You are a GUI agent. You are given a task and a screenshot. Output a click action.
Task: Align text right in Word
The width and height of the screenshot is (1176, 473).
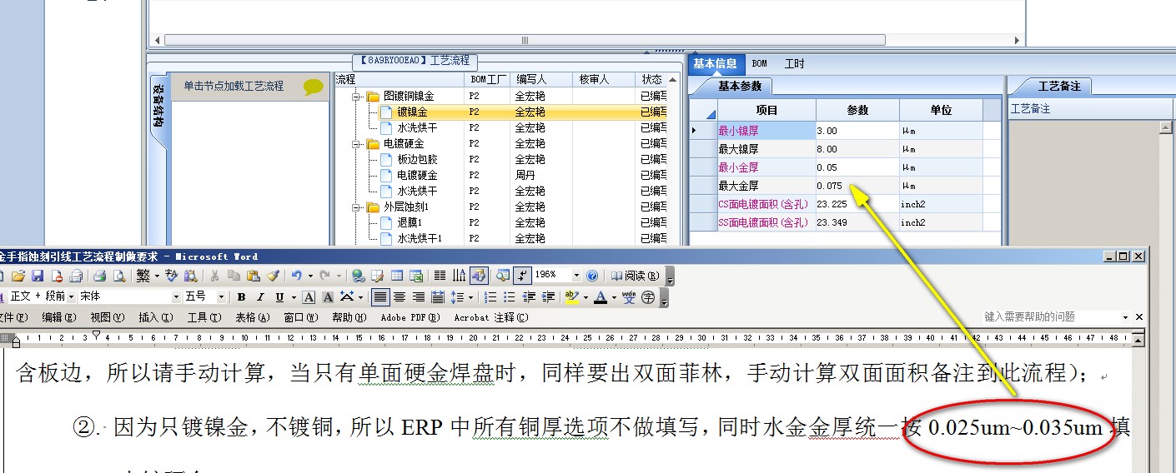coord(419,297)
